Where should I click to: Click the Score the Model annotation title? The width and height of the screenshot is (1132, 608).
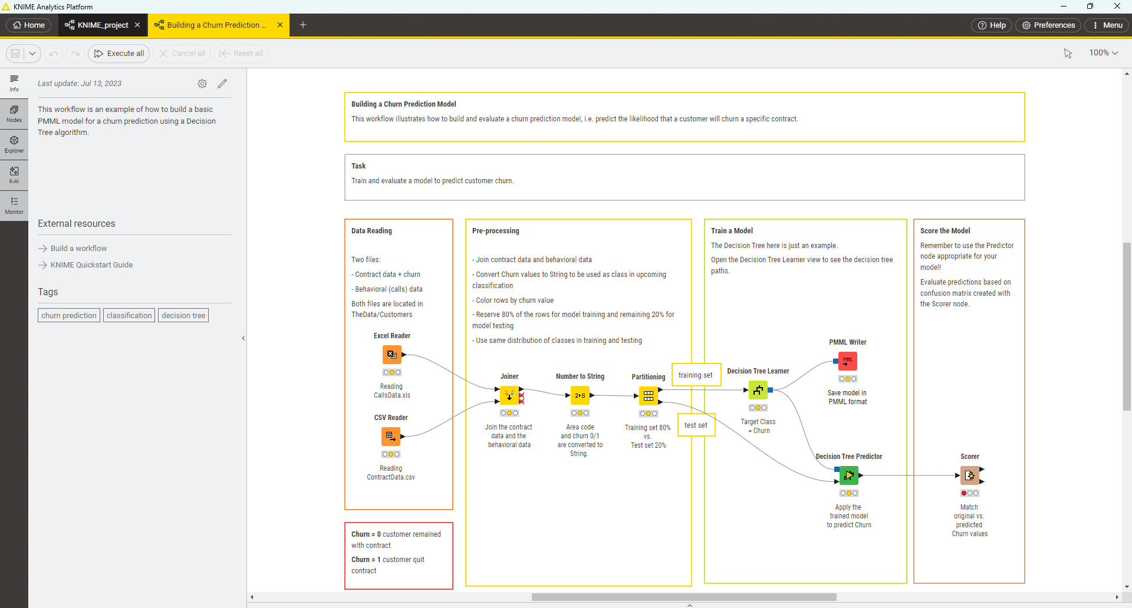coord(945,231)
